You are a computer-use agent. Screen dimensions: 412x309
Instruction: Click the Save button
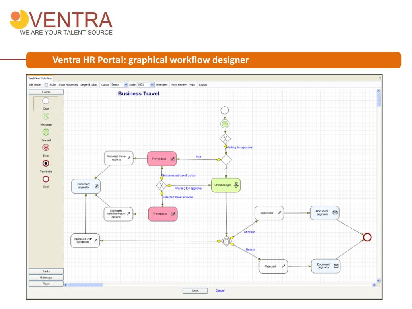[x=195, y=291]
